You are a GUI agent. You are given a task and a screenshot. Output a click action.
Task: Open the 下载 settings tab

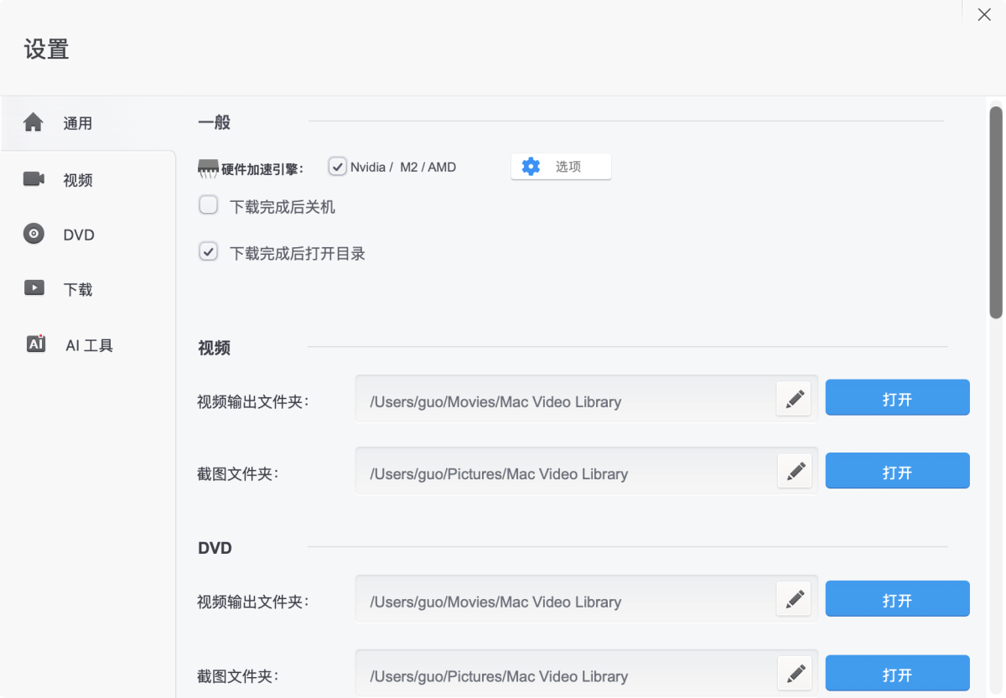click(x=78, y=290)
